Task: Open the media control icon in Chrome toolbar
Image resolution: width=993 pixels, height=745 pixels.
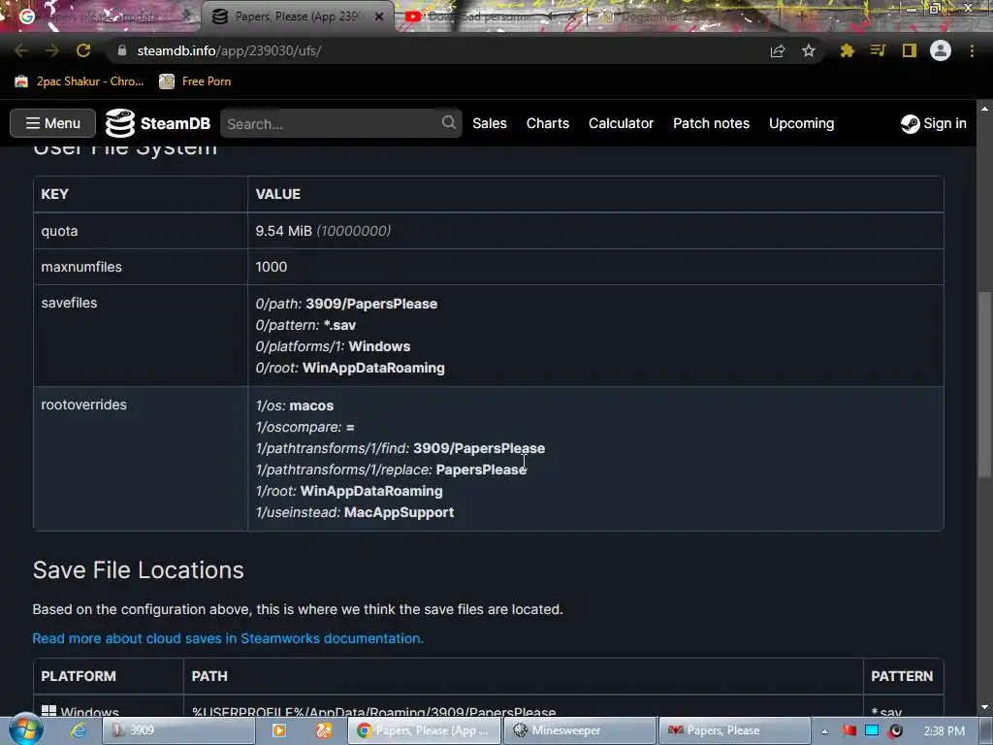Action: (878, 50)
